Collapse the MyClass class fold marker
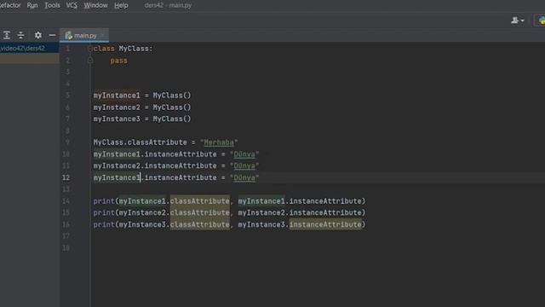Image resolution: width=545 pixels, height=307 pixels. [90, 49]
